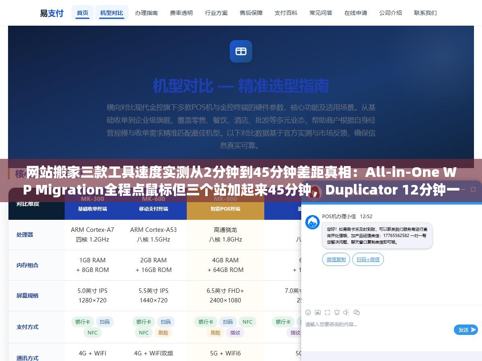Open the 办理指南 menu item
Screen dimensions: 482x361
pos(147,13)
